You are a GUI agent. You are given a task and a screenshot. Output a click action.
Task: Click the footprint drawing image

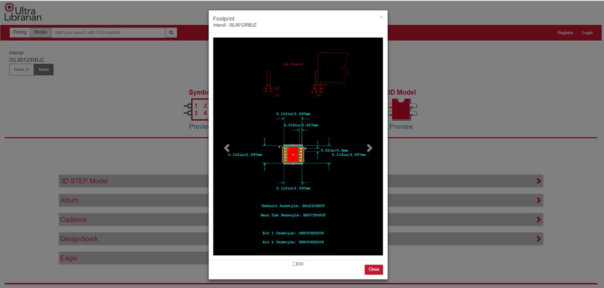(x=298, y=146)
